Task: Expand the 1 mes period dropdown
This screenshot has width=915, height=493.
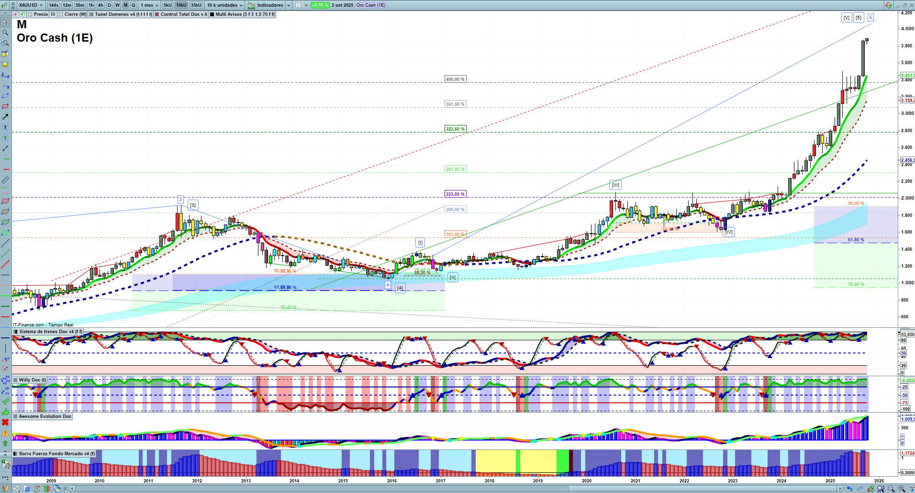Action: (x=149, y=5)
